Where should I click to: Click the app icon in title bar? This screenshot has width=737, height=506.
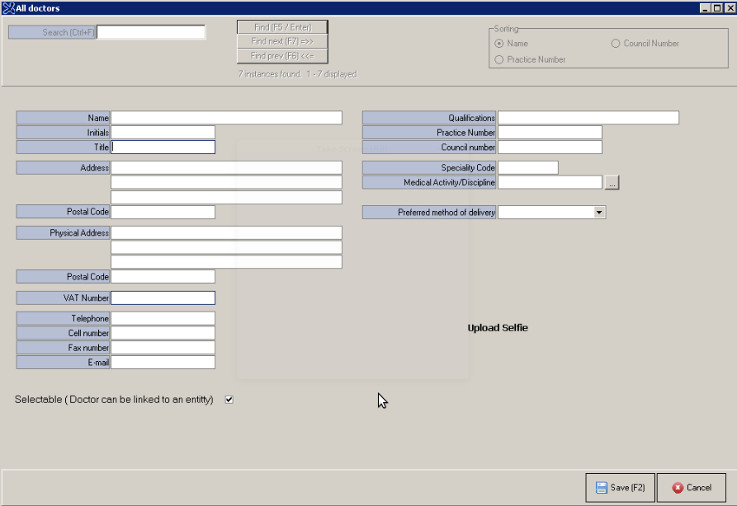[x=8, y=7]
